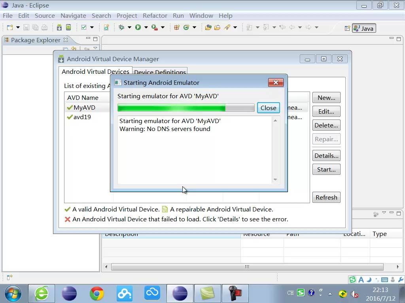Open the Window menu
Screen dimensions: 405x303
(201, 16)
